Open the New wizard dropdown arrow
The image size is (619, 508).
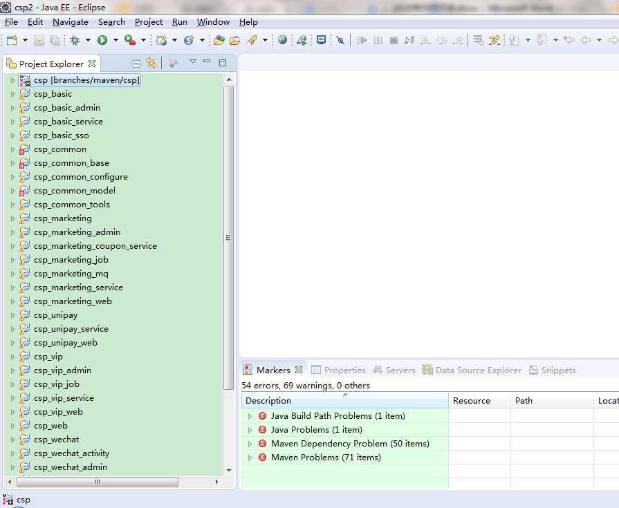click(25, 40)
